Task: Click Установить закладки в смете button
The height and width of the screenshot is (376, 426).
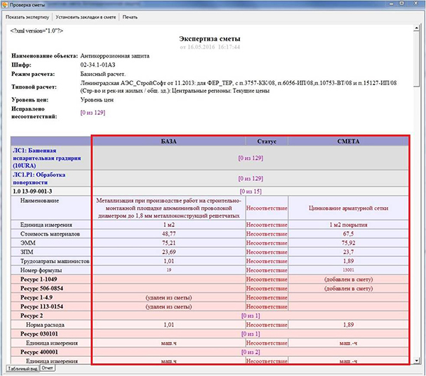Action: point(86,17)
